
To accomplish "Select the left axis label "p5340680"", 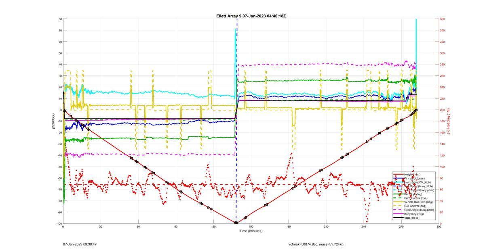I will [x=53, y=121].
